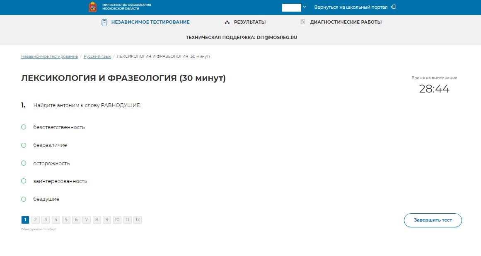This screenshot has height=256, width=481.
Task: Select the answer безответственность
Action: (24, 127)
